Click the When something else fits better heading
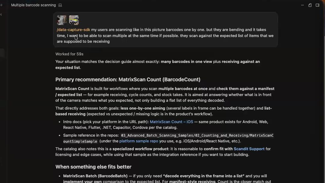 pos(93,167)
